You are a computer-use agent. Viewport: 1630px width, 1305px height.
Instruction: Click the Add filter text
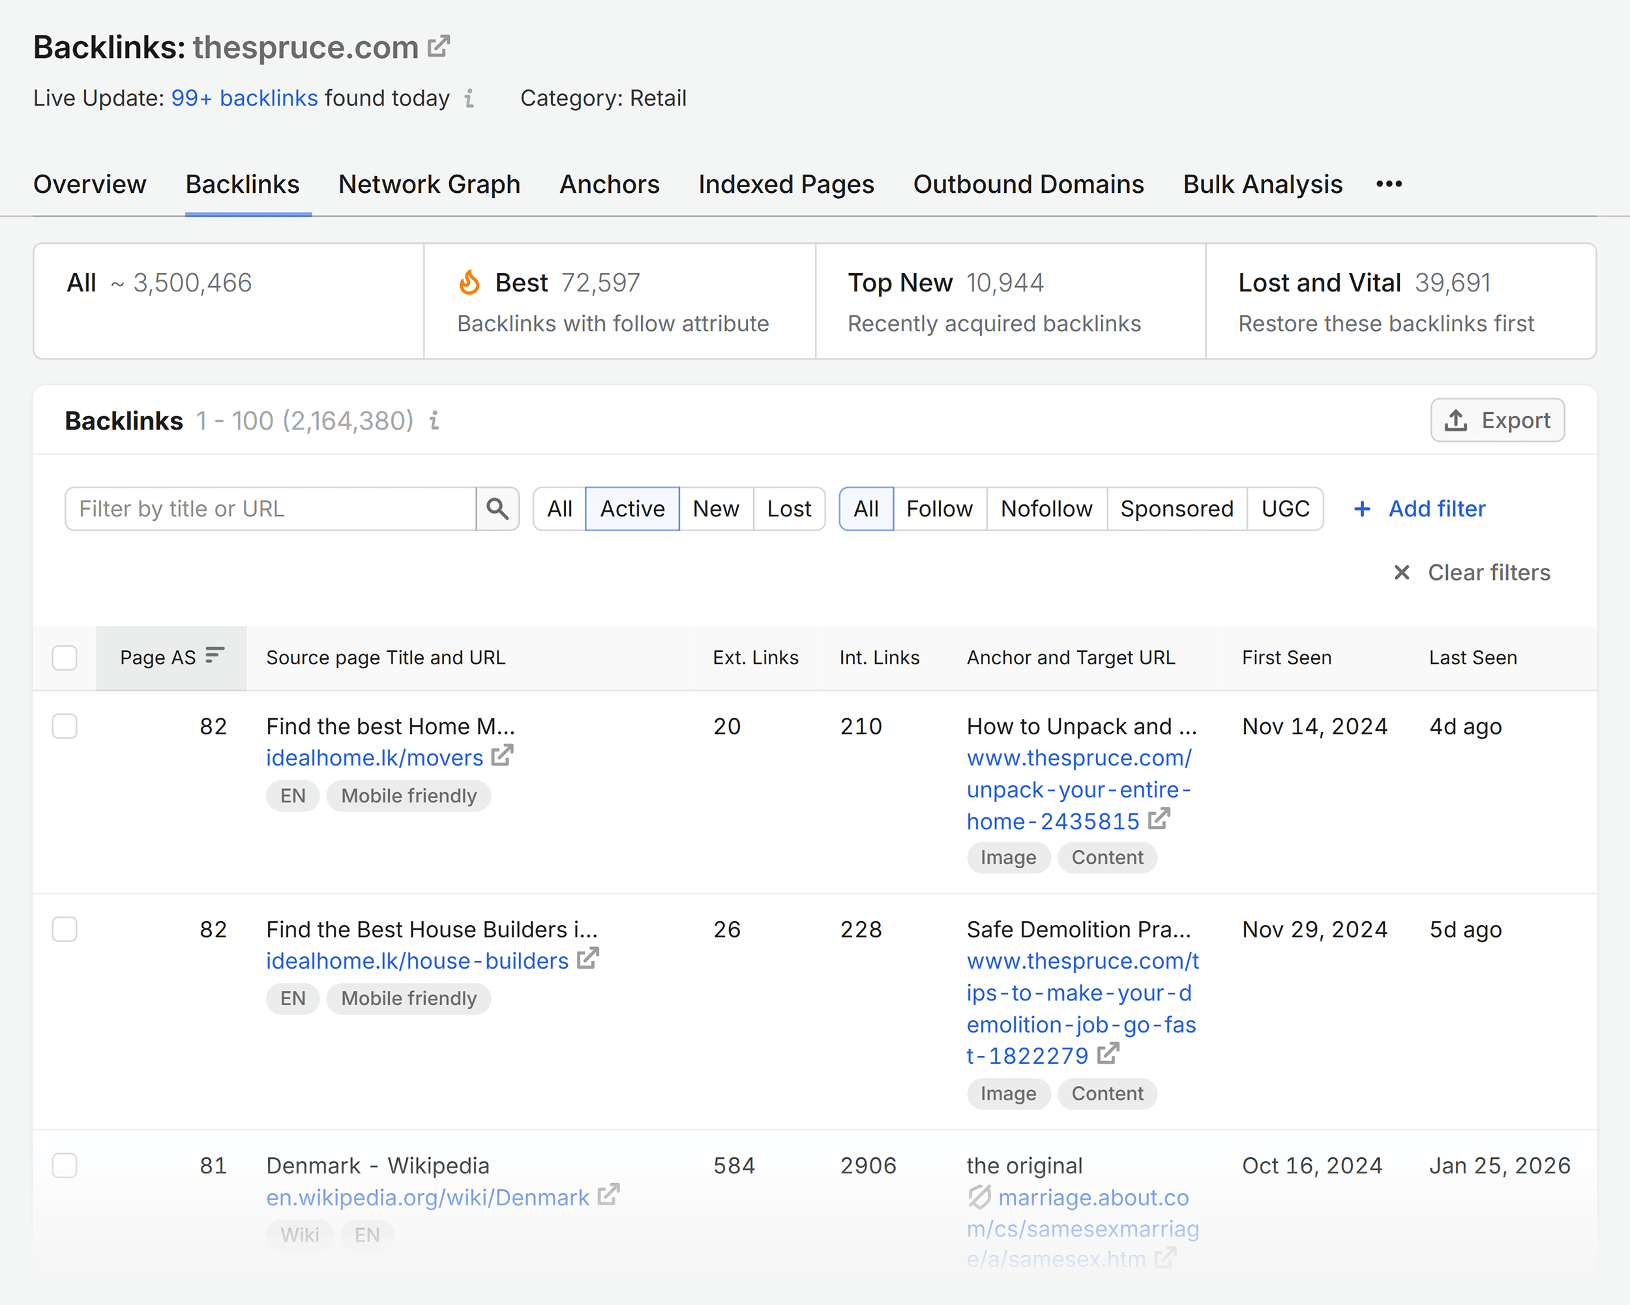pos(1437,508)
